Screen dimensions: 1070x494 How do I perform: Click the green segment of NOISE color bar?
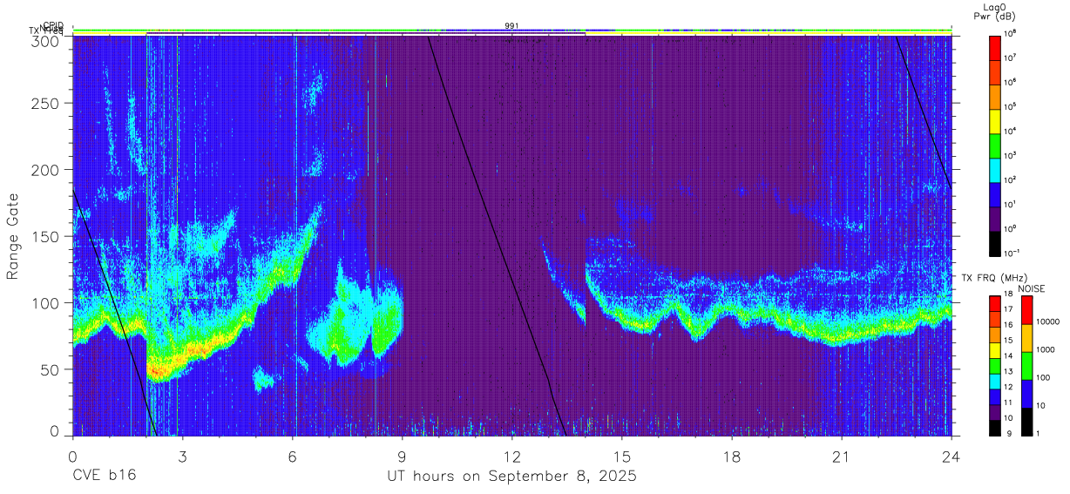(1026, 366)
